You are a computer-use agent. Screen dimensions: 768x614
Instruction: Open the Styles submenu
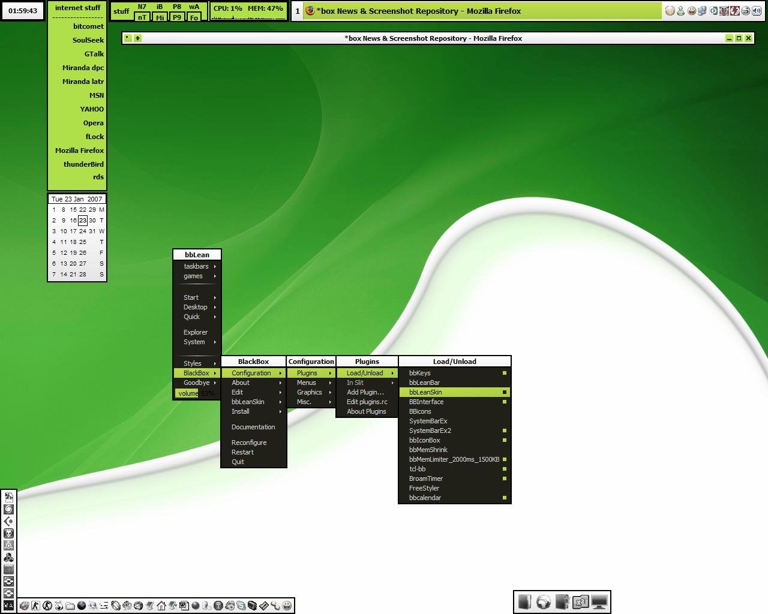(197, 363)
